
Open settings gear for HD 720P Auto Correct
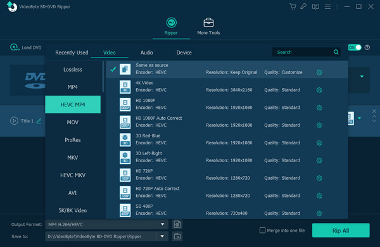pos(319,196)
